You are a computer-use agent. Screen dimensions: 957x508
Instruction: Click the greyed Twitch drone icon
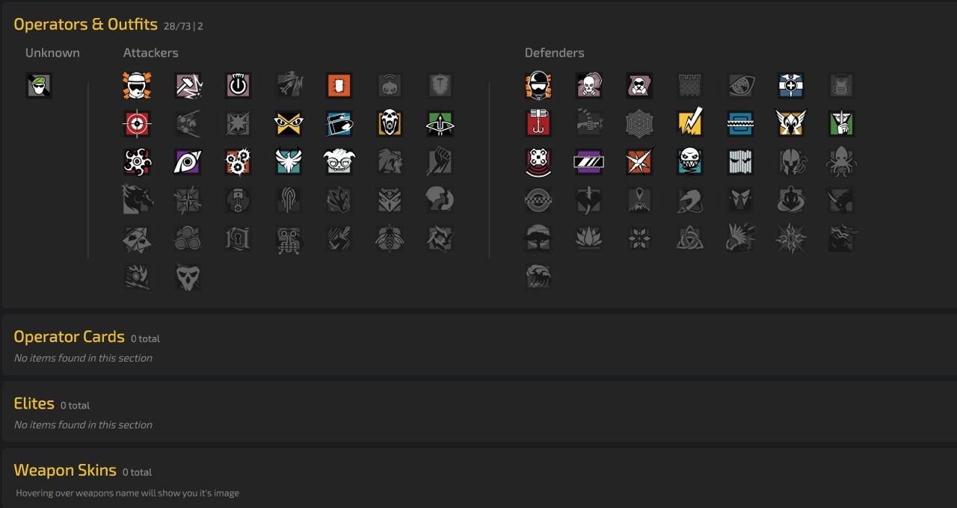390,86
